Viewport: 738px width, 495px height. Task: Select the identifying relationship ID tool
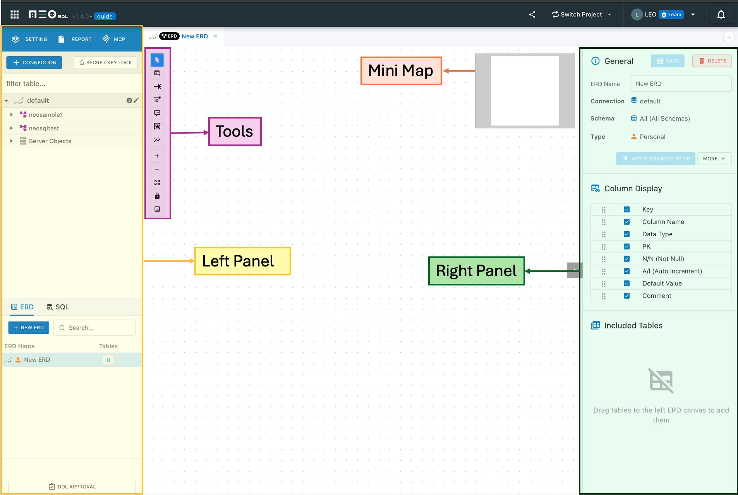click(x=157, y=100)
